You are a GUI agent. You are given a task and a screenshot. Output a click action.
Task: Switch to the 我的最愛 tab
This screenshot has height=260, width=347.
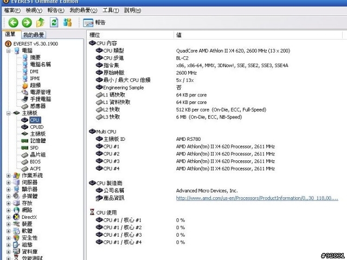tap(34, 35)
